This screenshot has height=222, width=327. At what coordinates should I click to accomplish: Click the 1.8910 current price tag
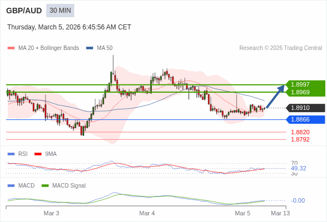(305, 108)
